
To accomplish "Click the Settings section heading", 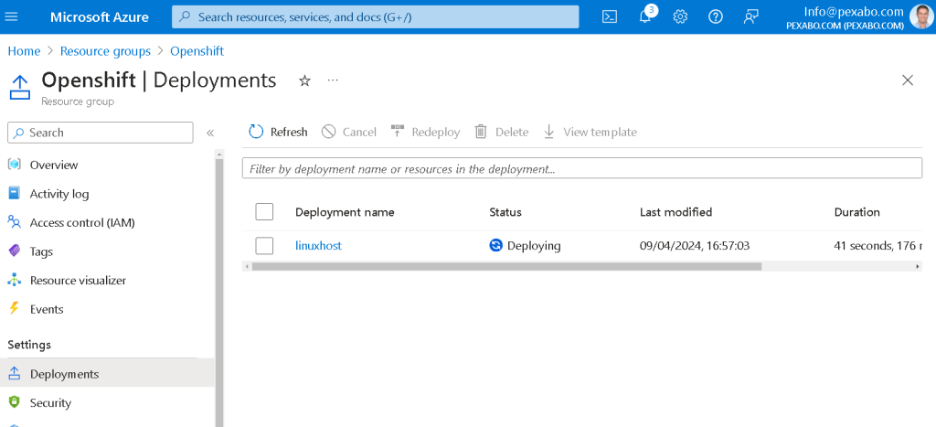I will click(x=29, y=345).
